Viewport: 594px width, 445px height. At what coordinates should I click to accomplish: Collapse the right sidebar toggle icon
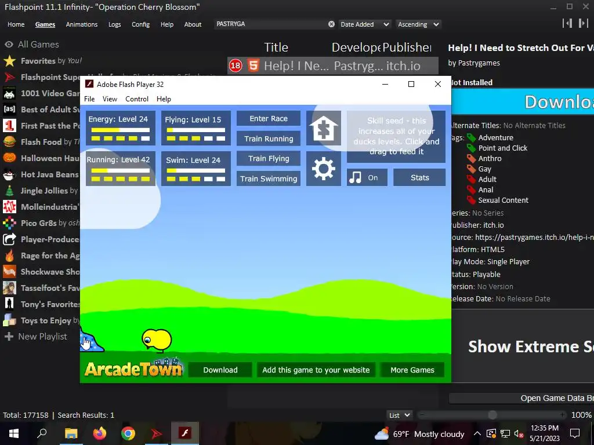584,23
